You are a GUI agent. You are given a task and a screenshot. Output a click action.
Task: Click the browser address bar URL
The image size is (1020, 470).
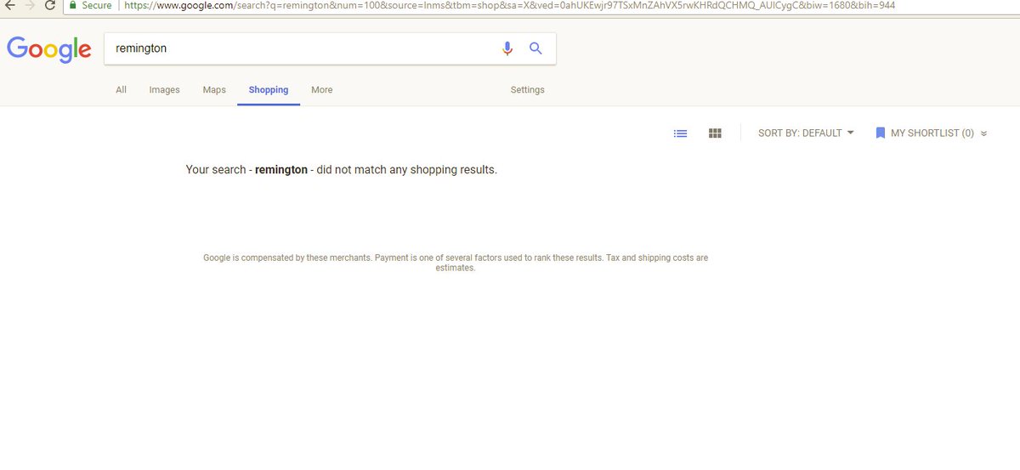(508, 5)
